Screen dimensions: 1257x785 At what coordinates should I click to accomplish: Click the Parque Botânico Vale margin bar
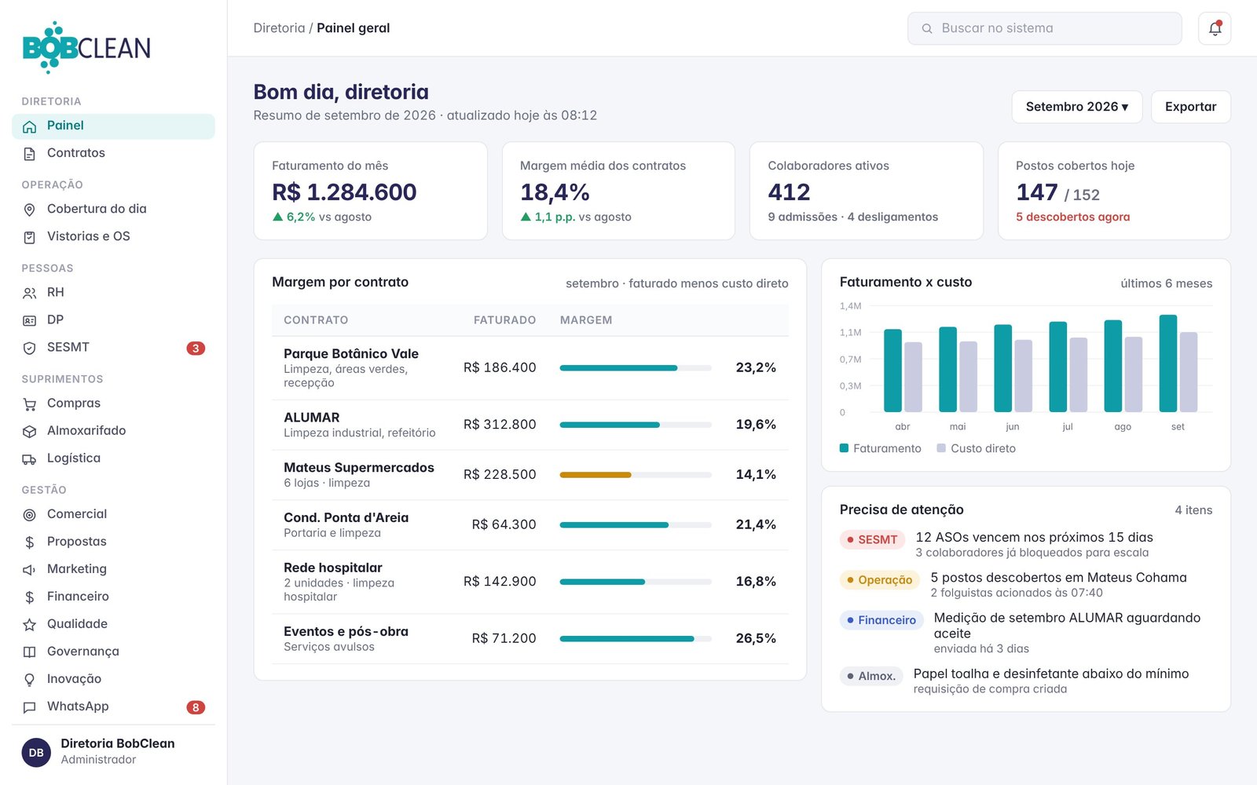tap(636, 367)
